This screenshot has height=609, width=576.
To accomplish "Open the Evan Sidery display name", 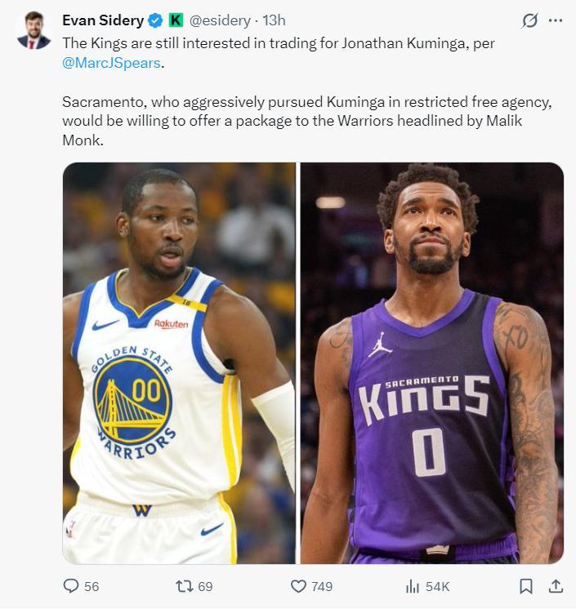I will [103, 20].
